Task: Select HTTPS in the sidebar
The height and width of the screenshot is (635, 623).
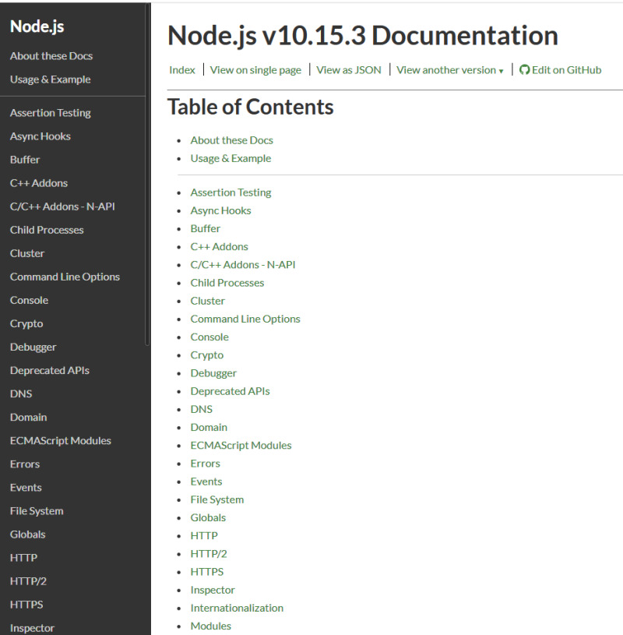Action: pos(26,605)
